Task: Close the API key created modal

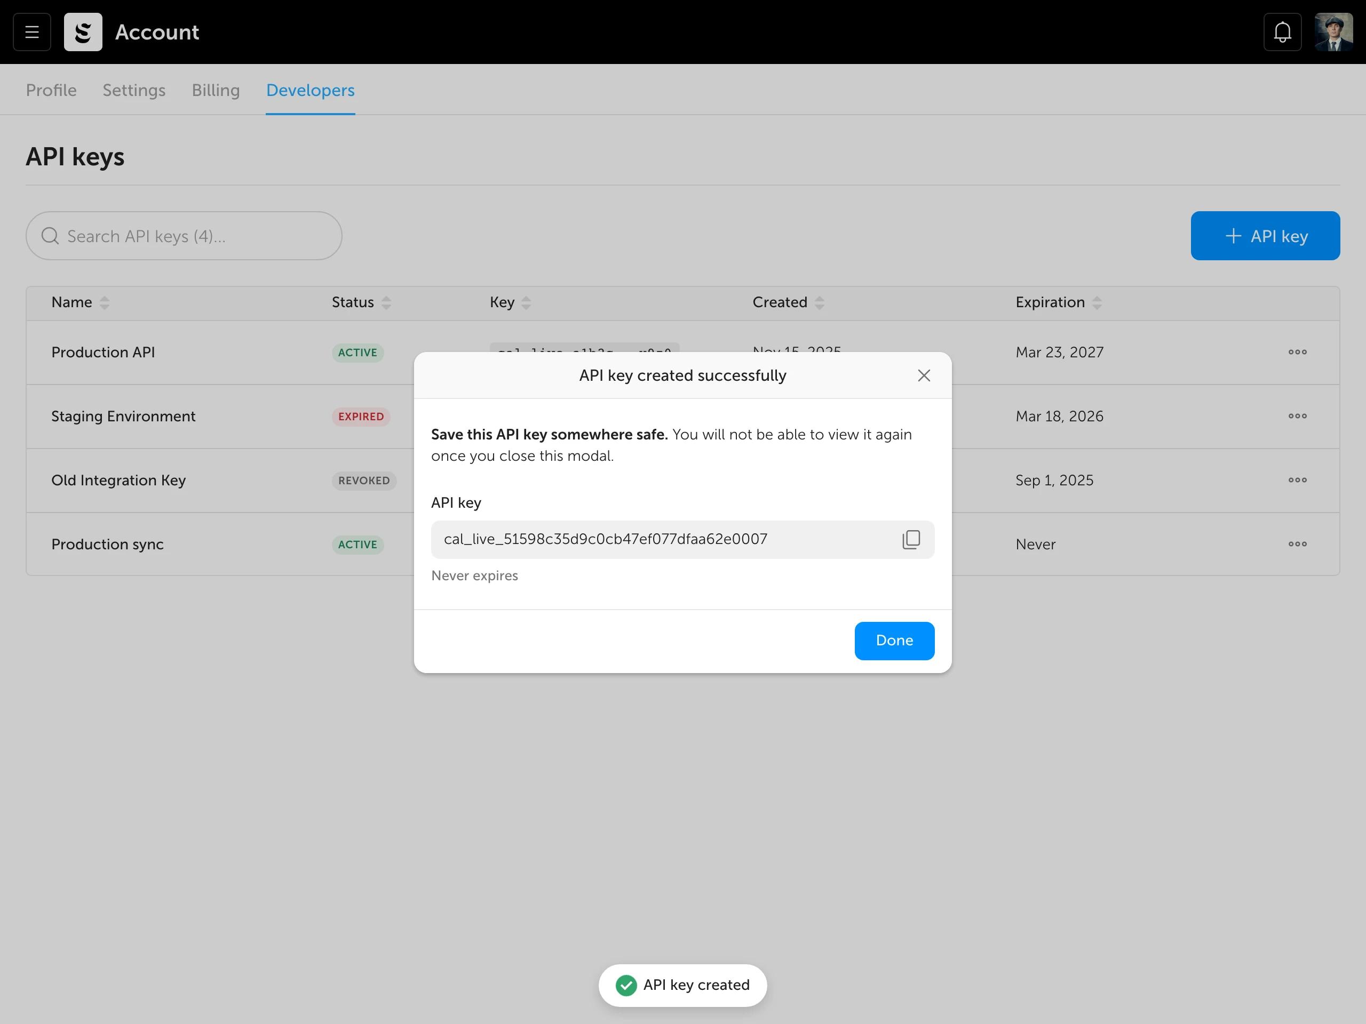Action: pos(923,375)
